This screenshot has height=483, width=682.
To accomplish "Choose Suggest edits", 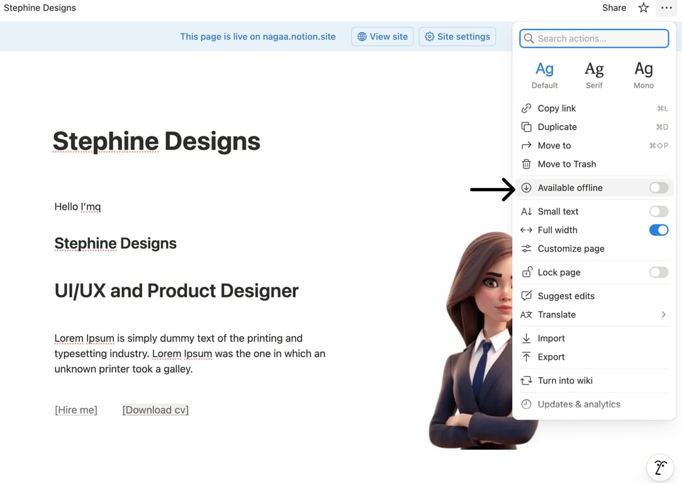I will pos(594,296).
